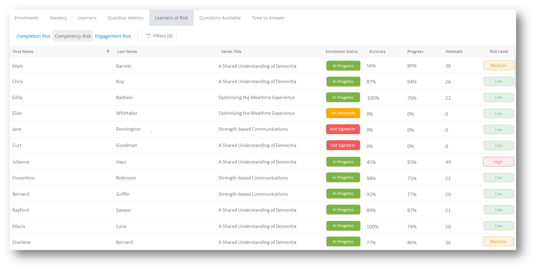Viewport: 536px width, 270px height.
Task: Click Jane Pennington's Not Signed In status
Action: pos(343,129)
